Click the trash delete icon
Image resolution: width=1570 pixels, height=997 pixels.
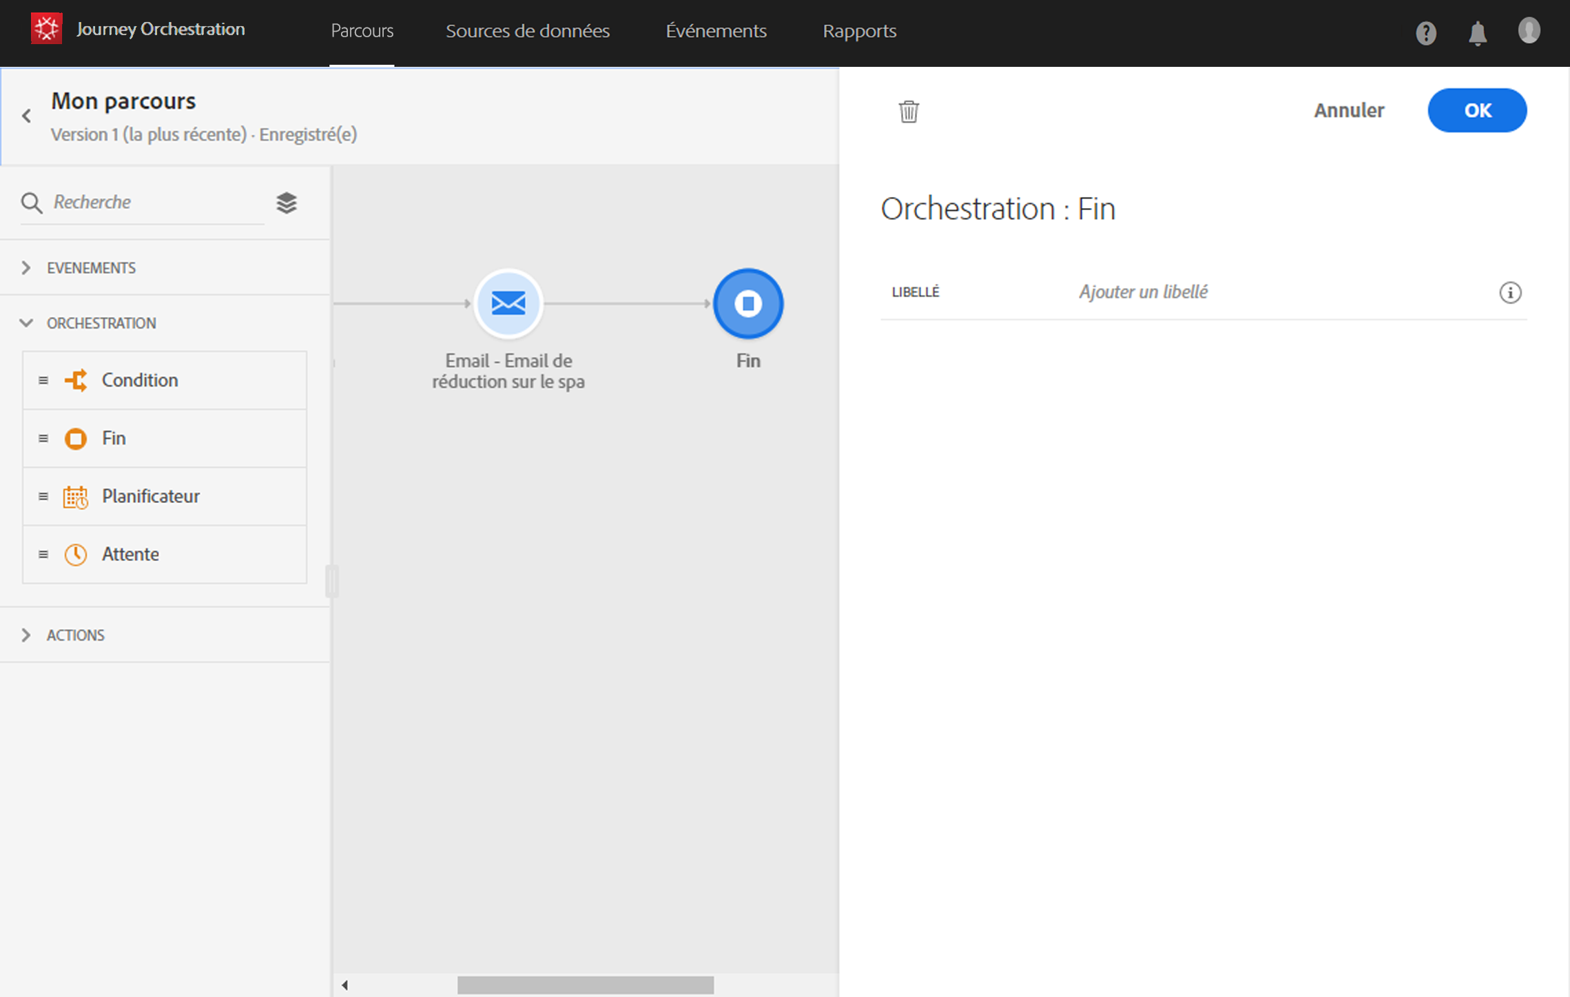pyautogui.click(x=909, y=111)
